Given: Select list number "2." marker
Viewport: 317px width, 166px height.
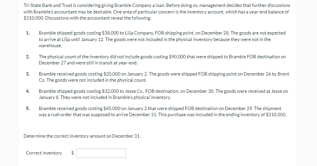Looking at the screenshot, I should (28, 57).
